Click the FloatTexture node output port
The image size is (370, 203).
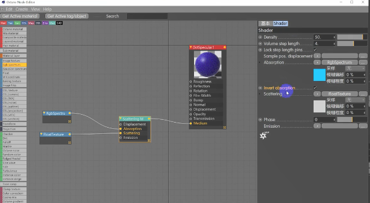(69, 134)
